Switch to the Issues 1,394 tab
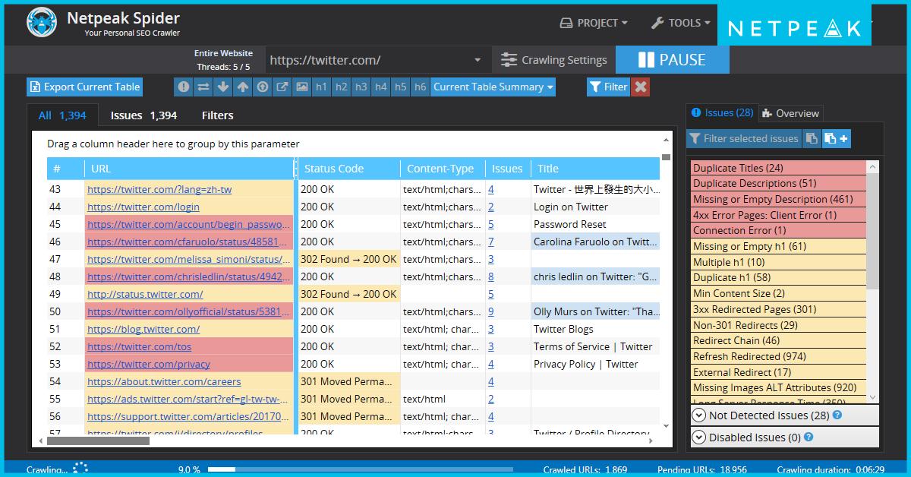The height and width of the screenshot is (477, 911). pos(143,115)
